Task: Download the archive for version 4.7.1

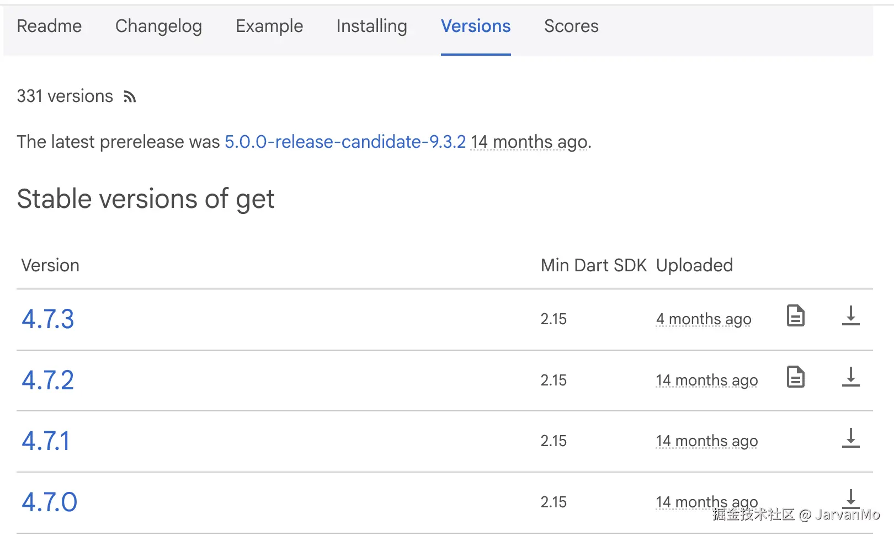Action: point(850,438)
